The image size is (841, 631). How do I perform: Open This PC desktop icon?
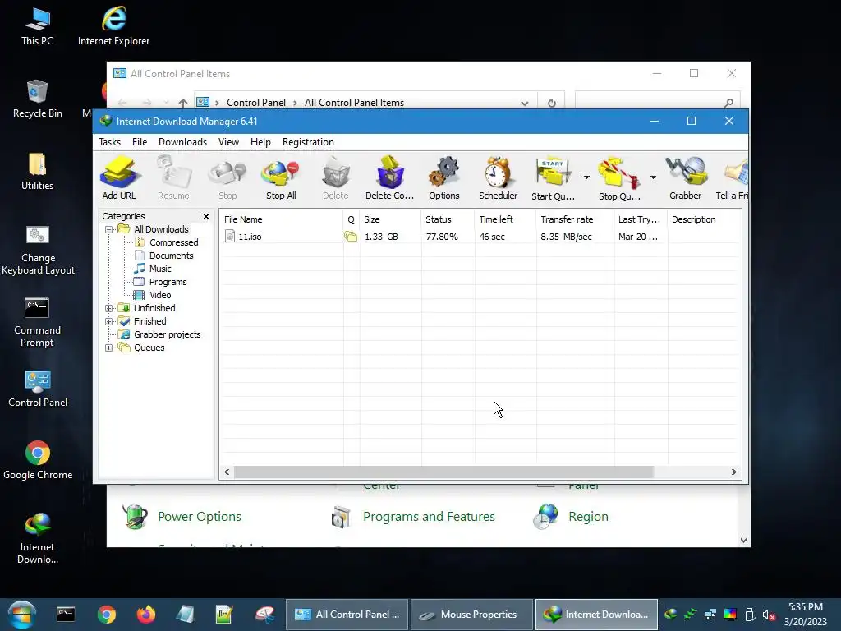[x=38, y=26]
